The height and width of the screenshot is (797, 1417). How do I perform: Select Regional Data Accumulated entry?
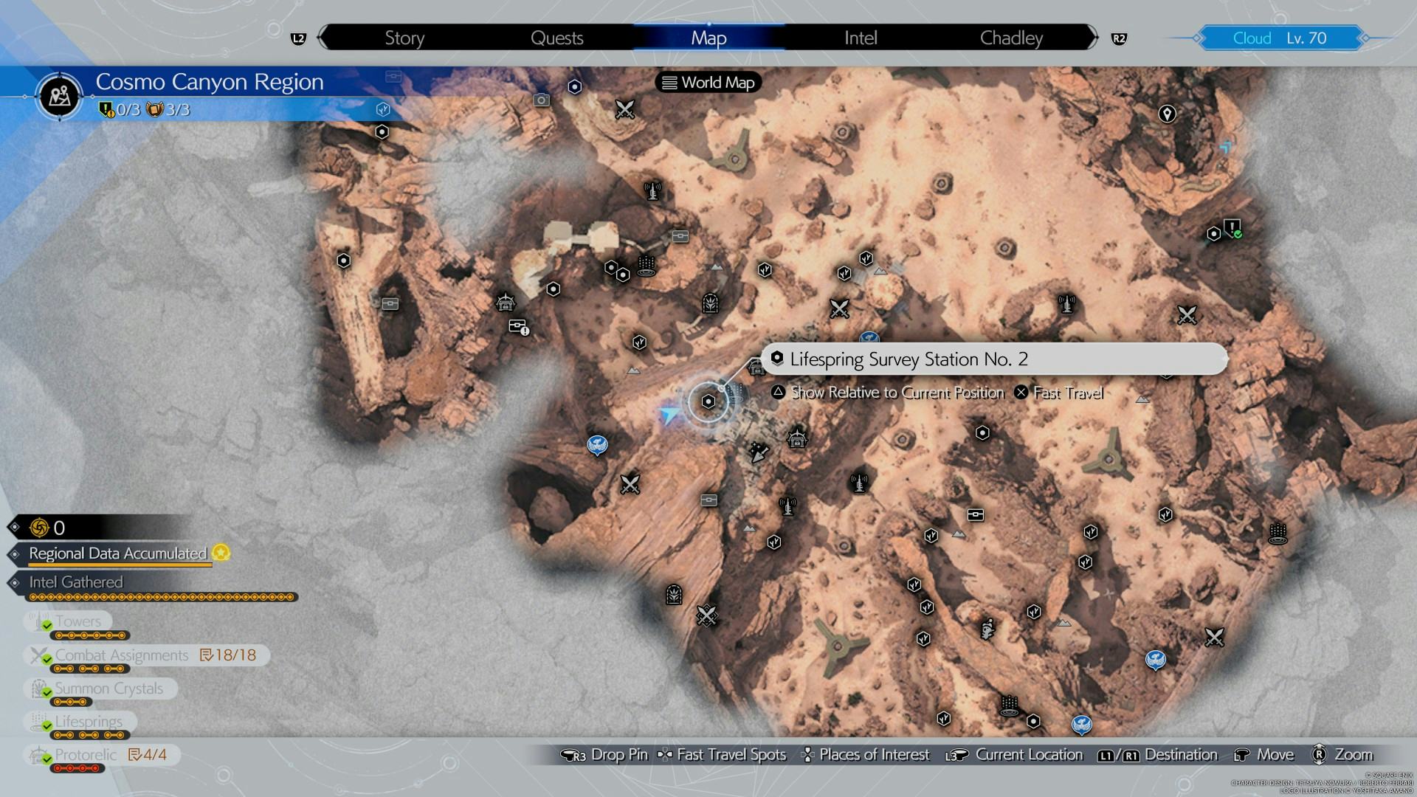tap(118, 553)
